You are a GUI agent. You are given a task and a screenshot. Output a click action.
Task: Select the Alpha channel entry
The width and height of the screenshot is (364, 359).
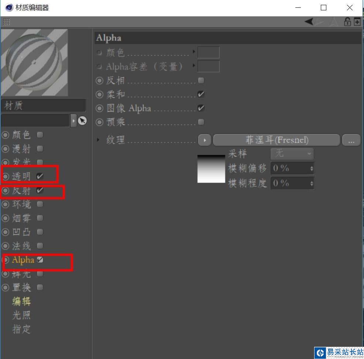click(x=23, y=260)
